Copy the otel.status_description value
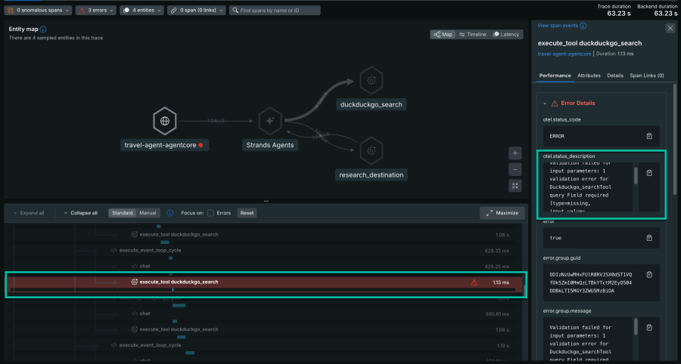This screenshot has width=681, height=364. 649,173
